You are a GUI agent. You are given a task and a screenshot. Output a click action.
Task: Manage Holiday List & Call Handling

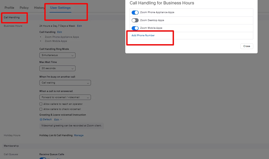(x=79, y=135)
